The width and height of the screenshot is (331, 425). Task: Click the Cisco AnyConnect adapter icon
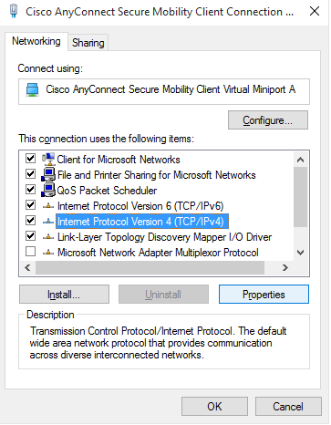(33, 90)
